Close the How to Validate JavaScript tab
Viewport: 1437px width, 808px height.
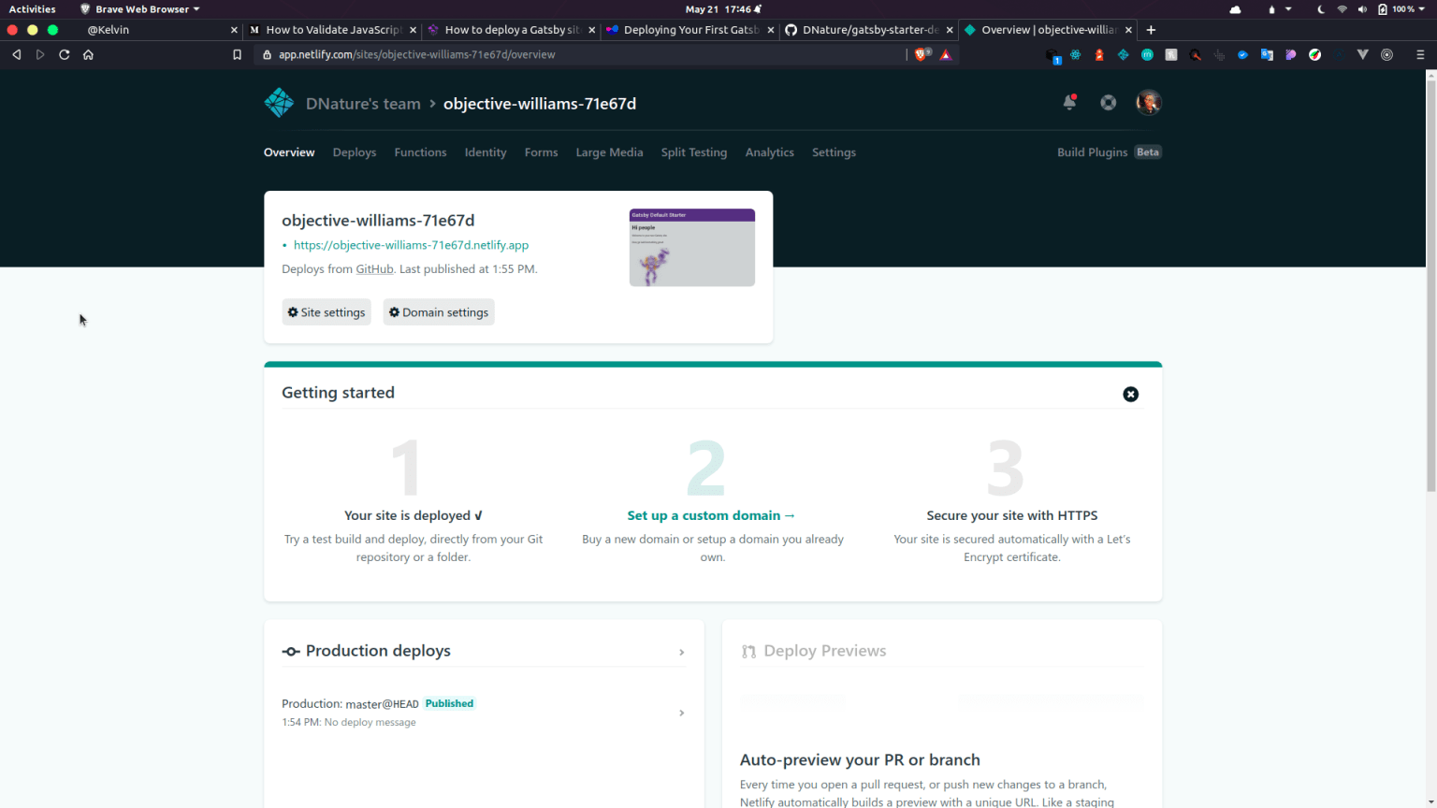click(414, 30)
